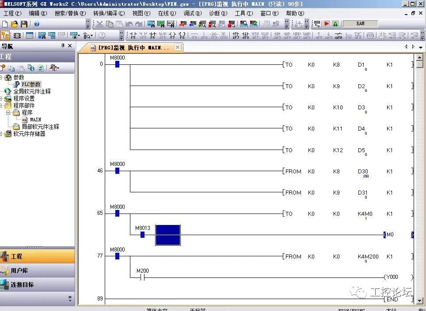Click the scroll down arrow of ladder editor
The image size is (426, 311).
(x=420, y=300)
